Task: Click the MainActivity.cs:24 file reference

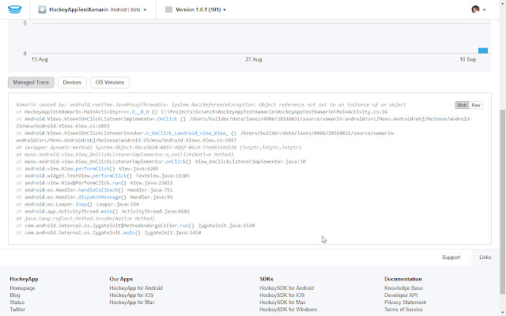Action: pos(362,112)
